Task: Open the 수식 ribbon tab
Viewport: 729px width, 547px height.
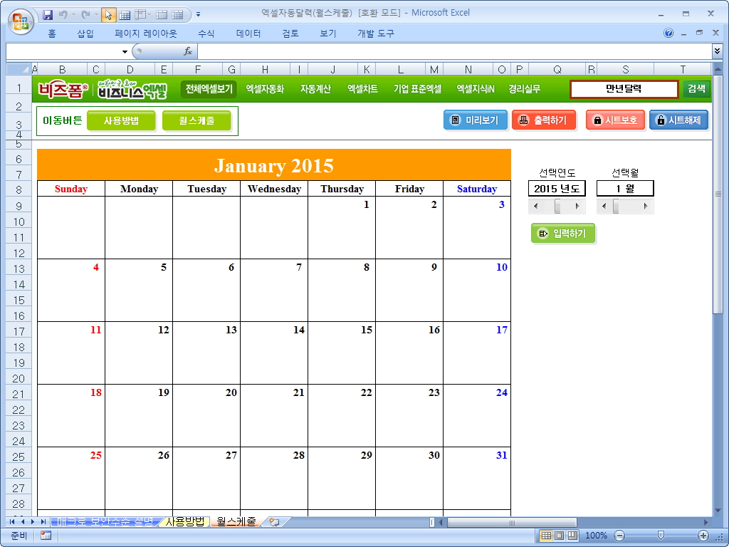Action: 206,33
